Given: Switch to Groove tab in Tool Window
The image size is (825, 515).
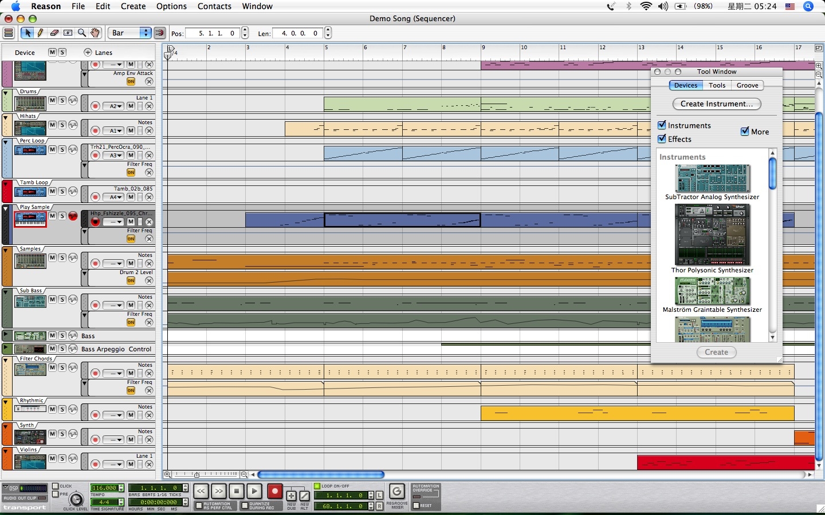Looking at the screenshot, I should (x=747, y=85).
